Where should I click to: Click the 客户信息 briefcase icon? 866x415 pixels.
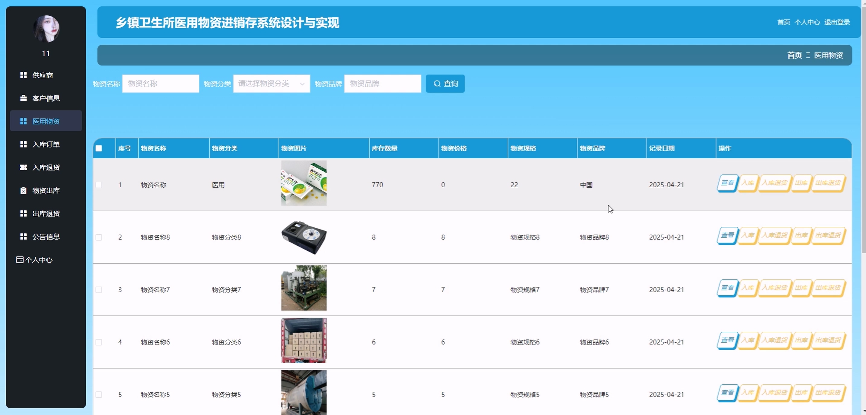23,98
